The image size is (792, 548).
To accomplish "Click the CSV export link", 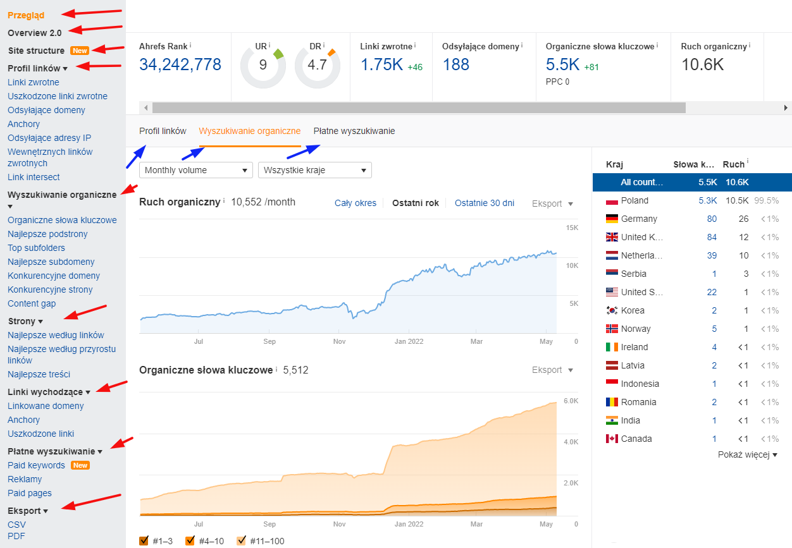I will (16, 525).
